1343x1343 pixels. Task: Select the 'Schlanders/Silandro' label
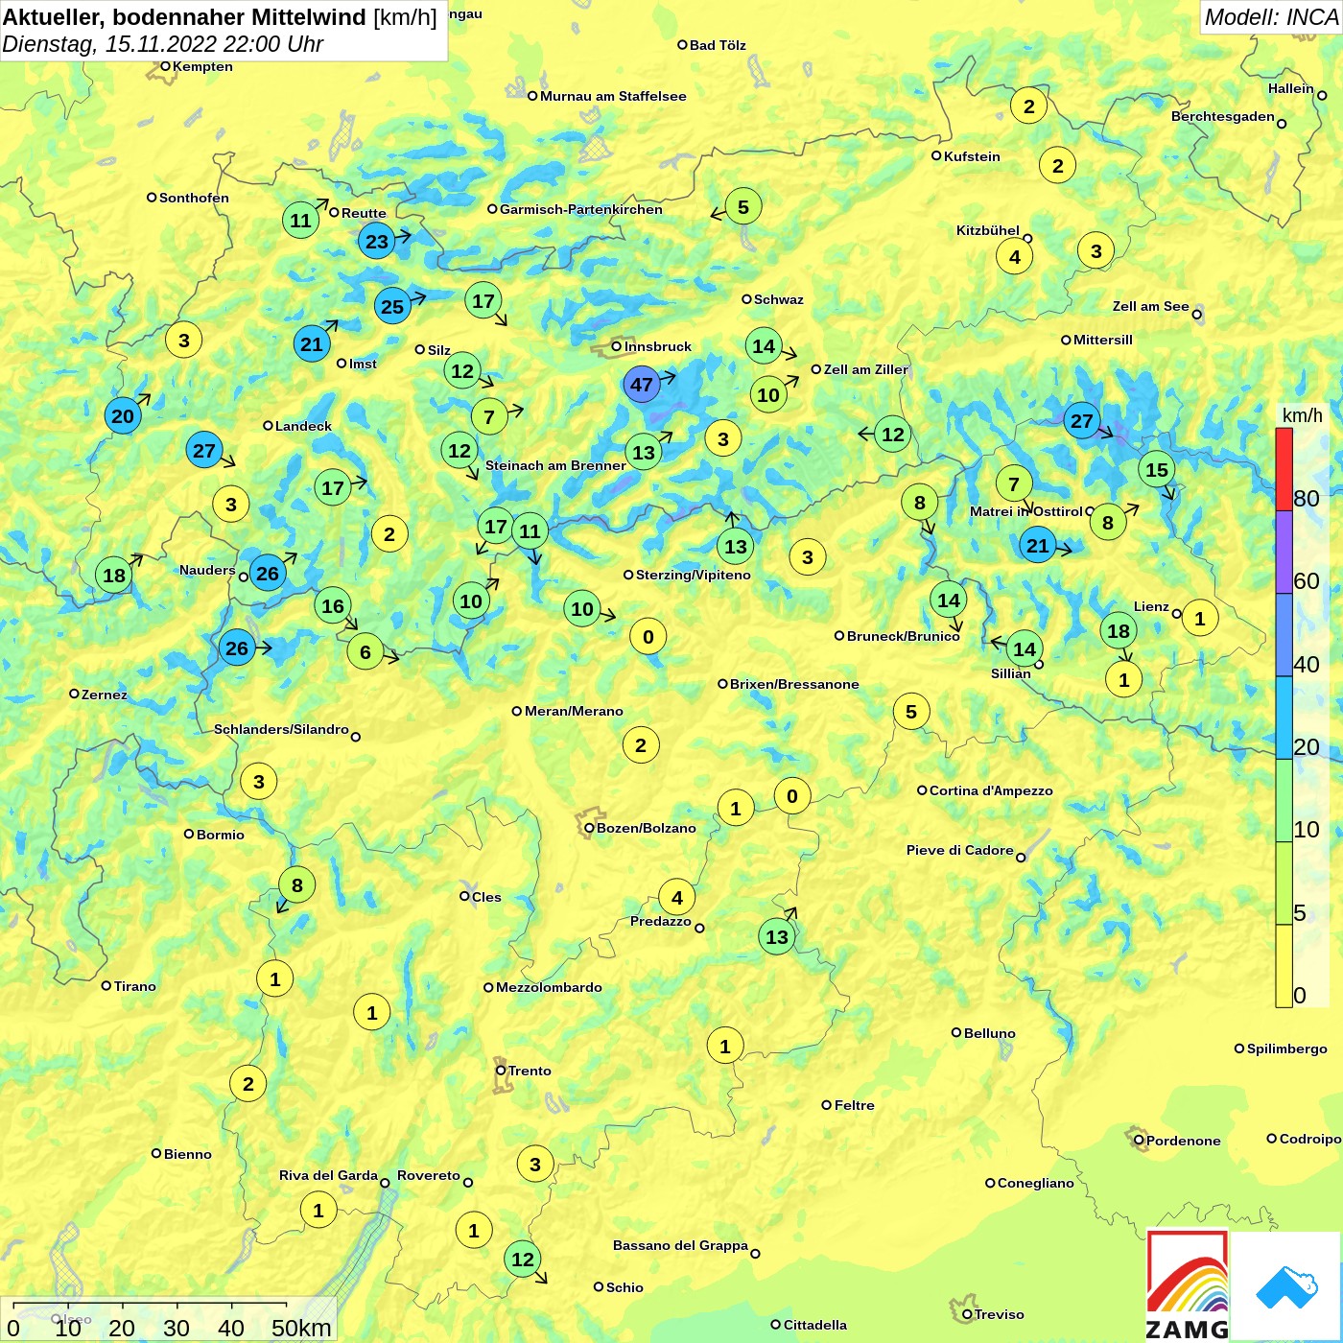(281, 729)
